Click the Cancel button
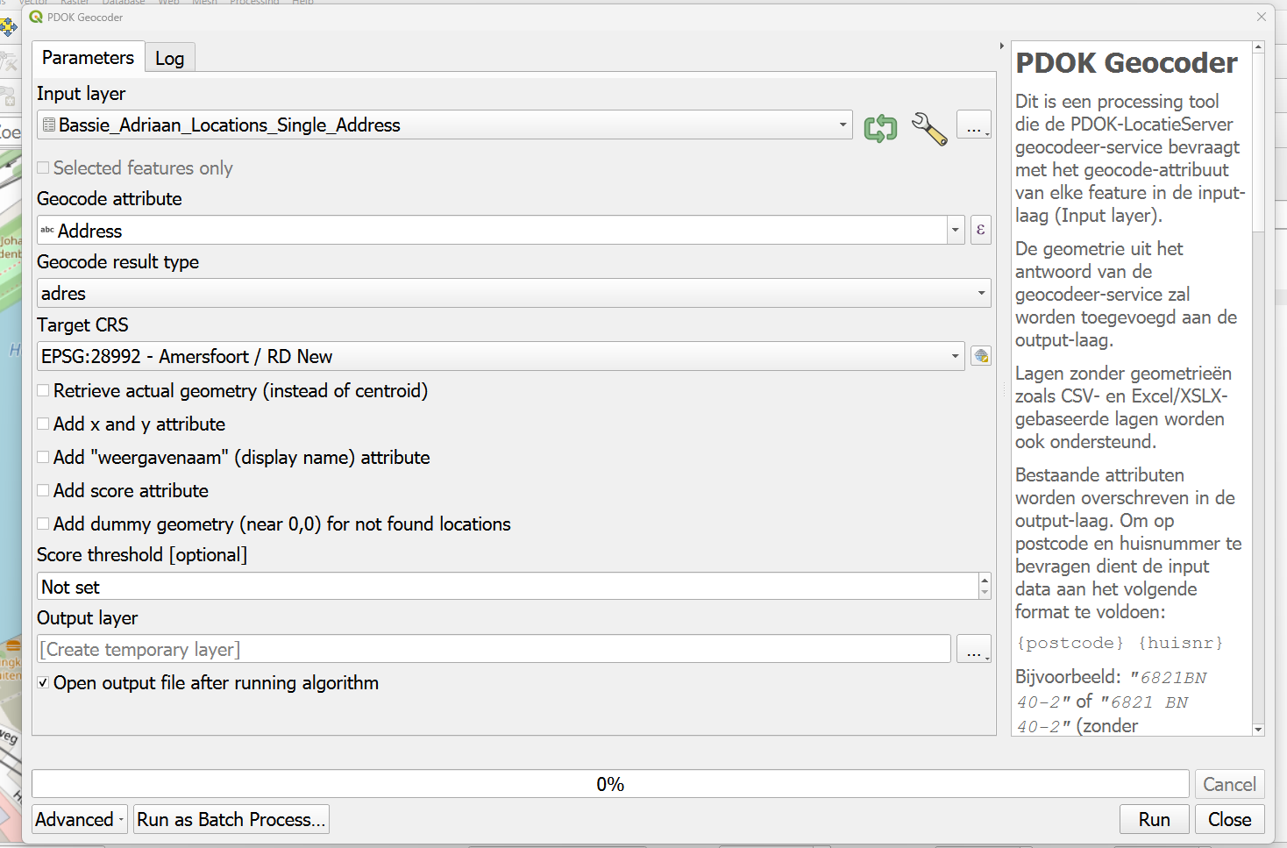1287x848 pixels. point(1230,784)
